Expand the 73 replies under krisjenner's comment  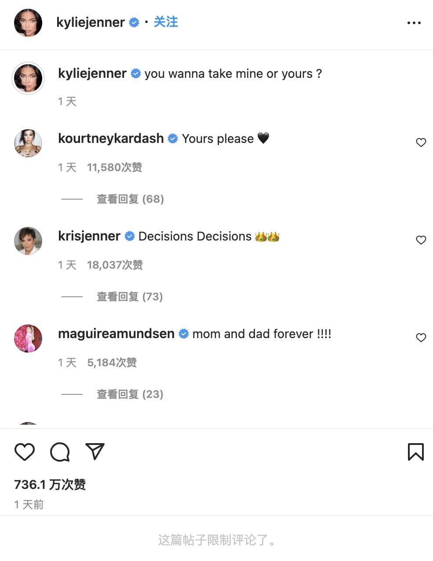point(130,297)
